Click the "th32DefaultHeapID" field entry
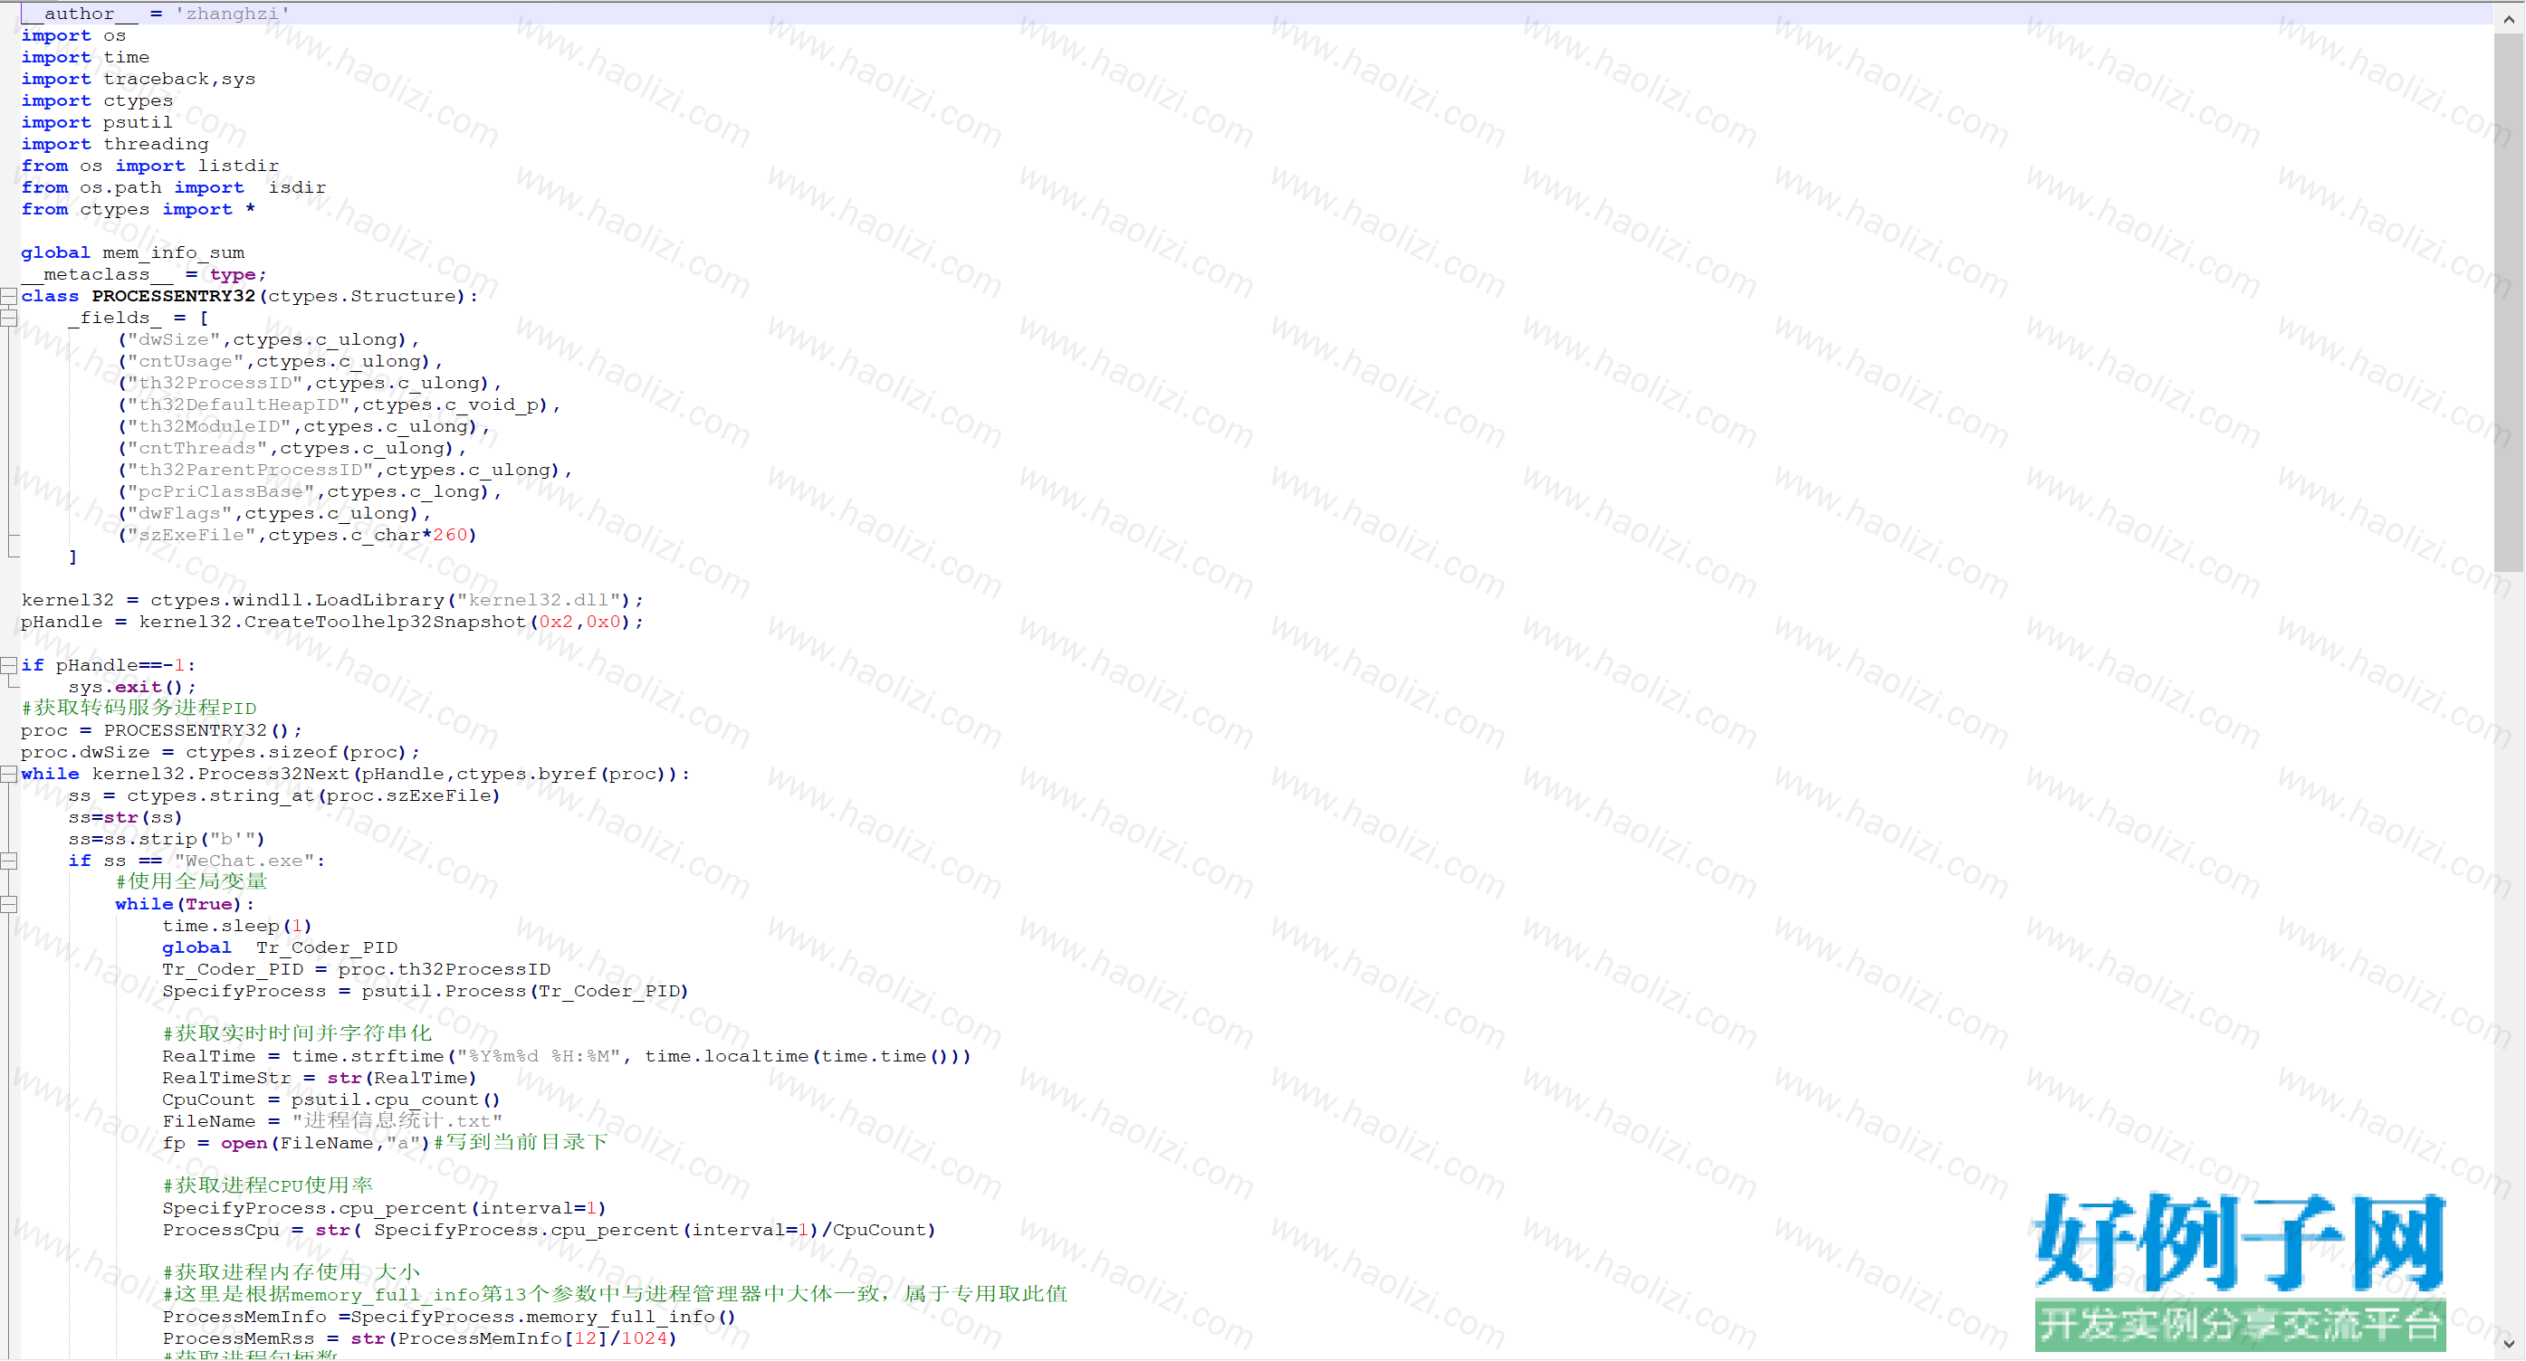 [340, 404]
